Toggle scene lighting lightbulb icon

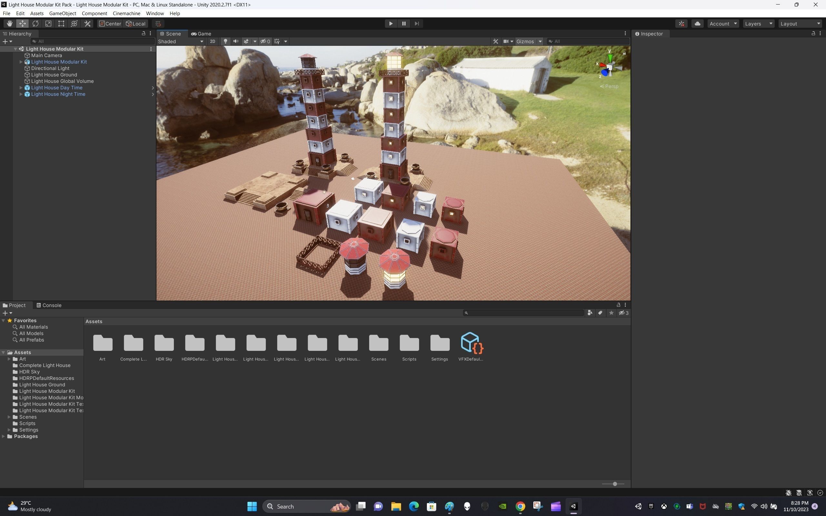coord(225,41)
